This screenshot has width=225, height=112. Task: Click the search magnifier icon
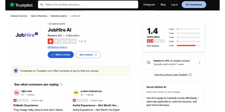pos(42,4)
